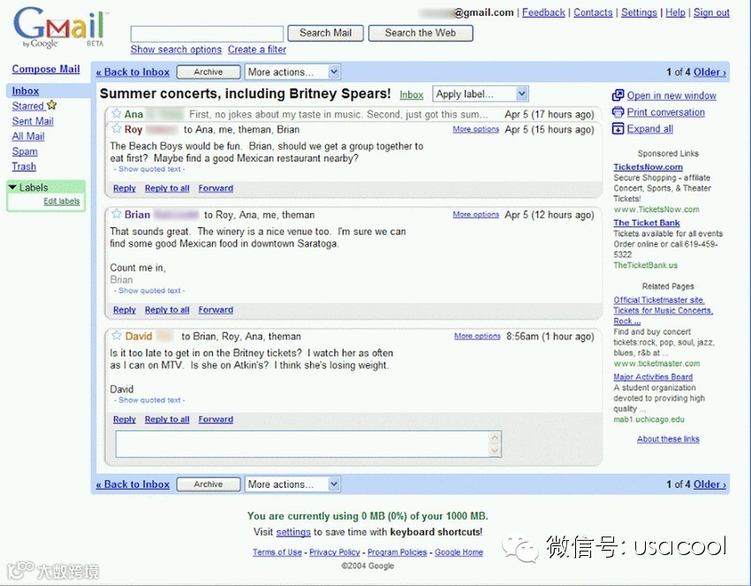Click Create a filter link
The height and width of the screenshot is (586, 751).
(x=257, y=49)
